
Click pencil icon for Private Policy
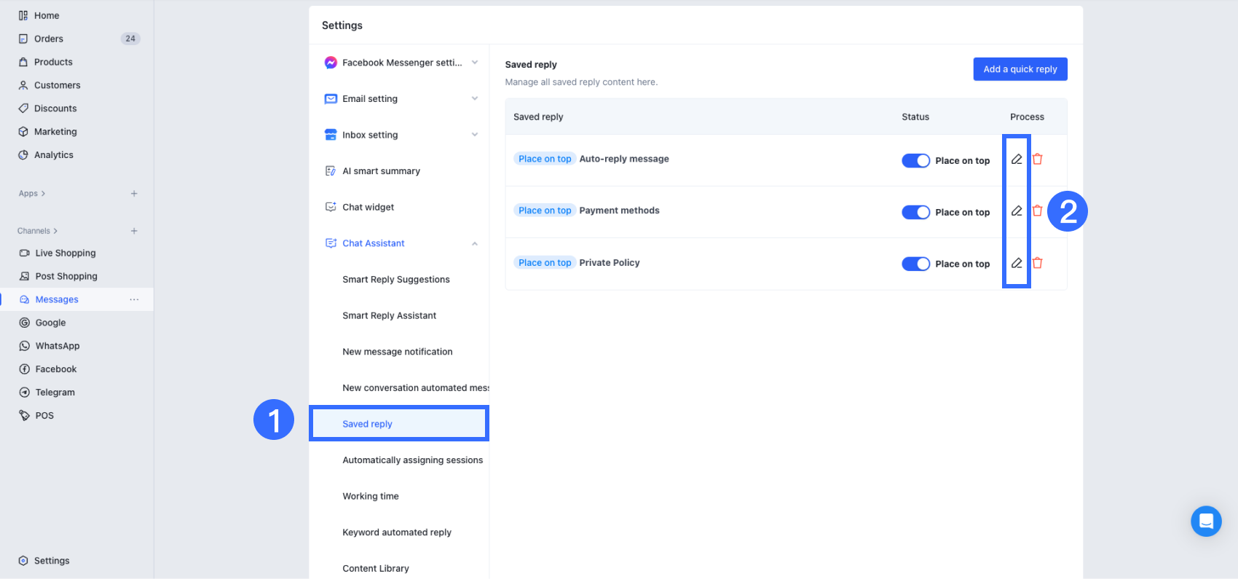(x=1017, y=263)
